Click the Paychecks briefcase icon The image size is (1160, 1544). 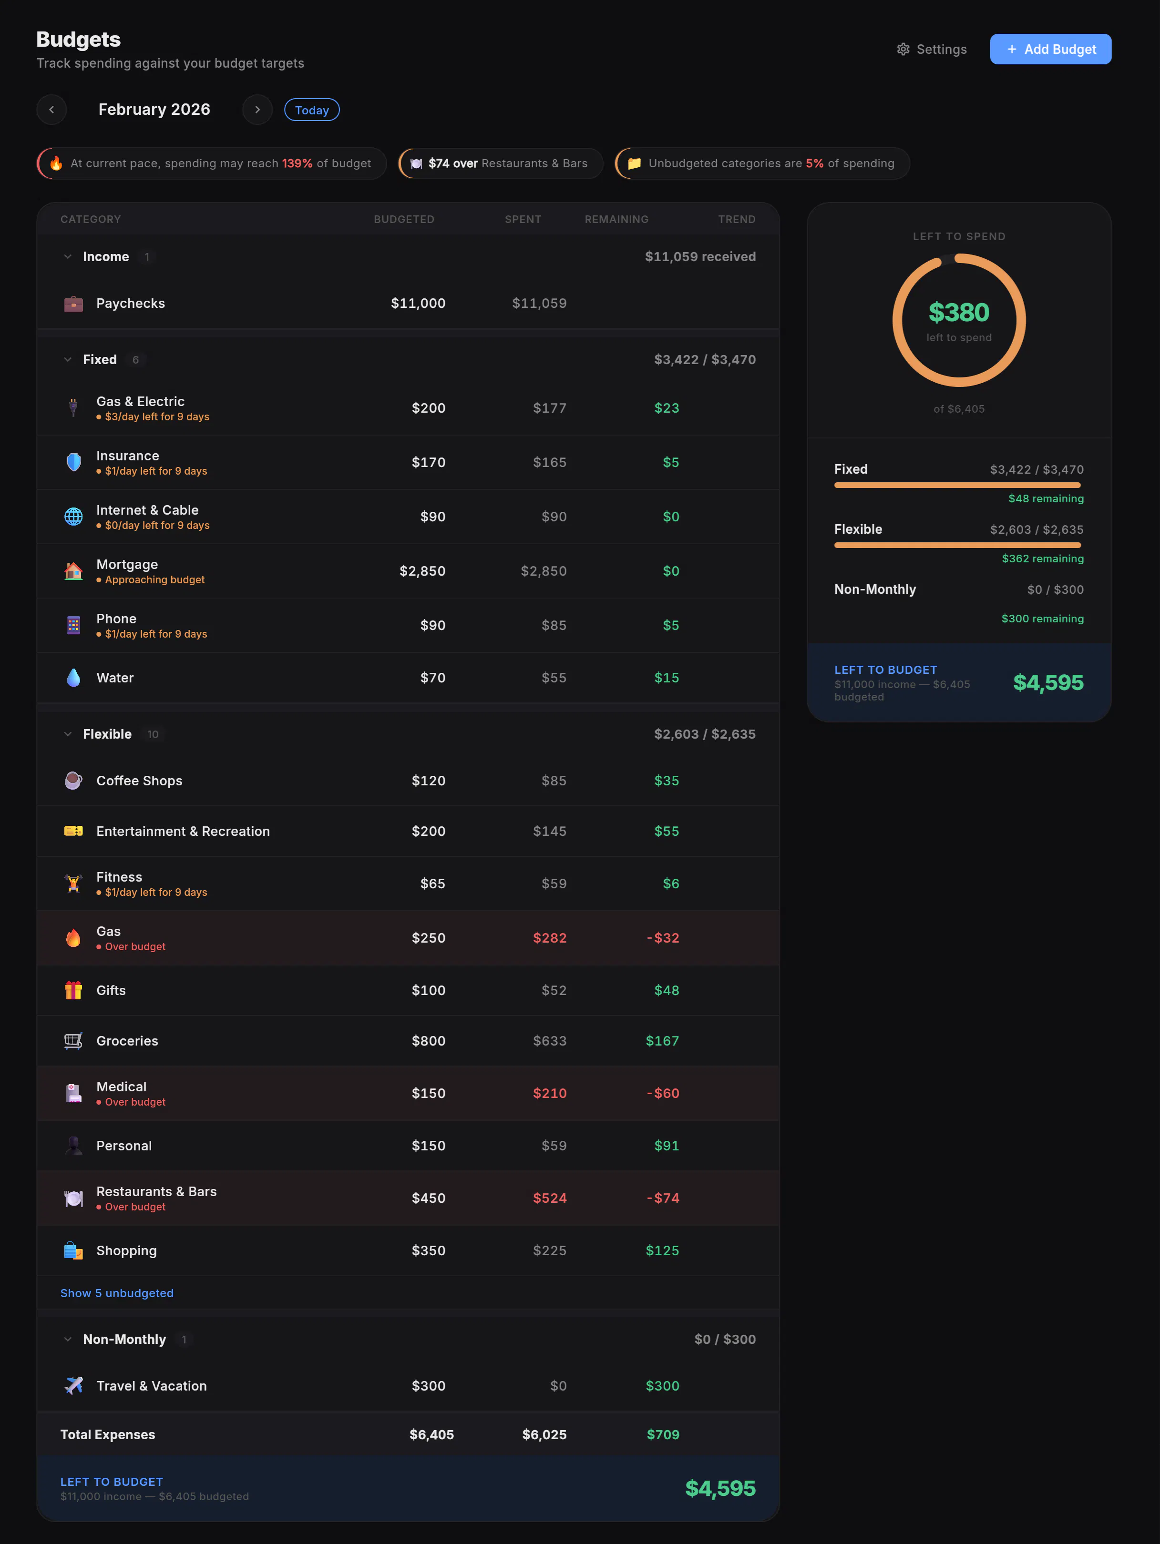pos(73,304)
